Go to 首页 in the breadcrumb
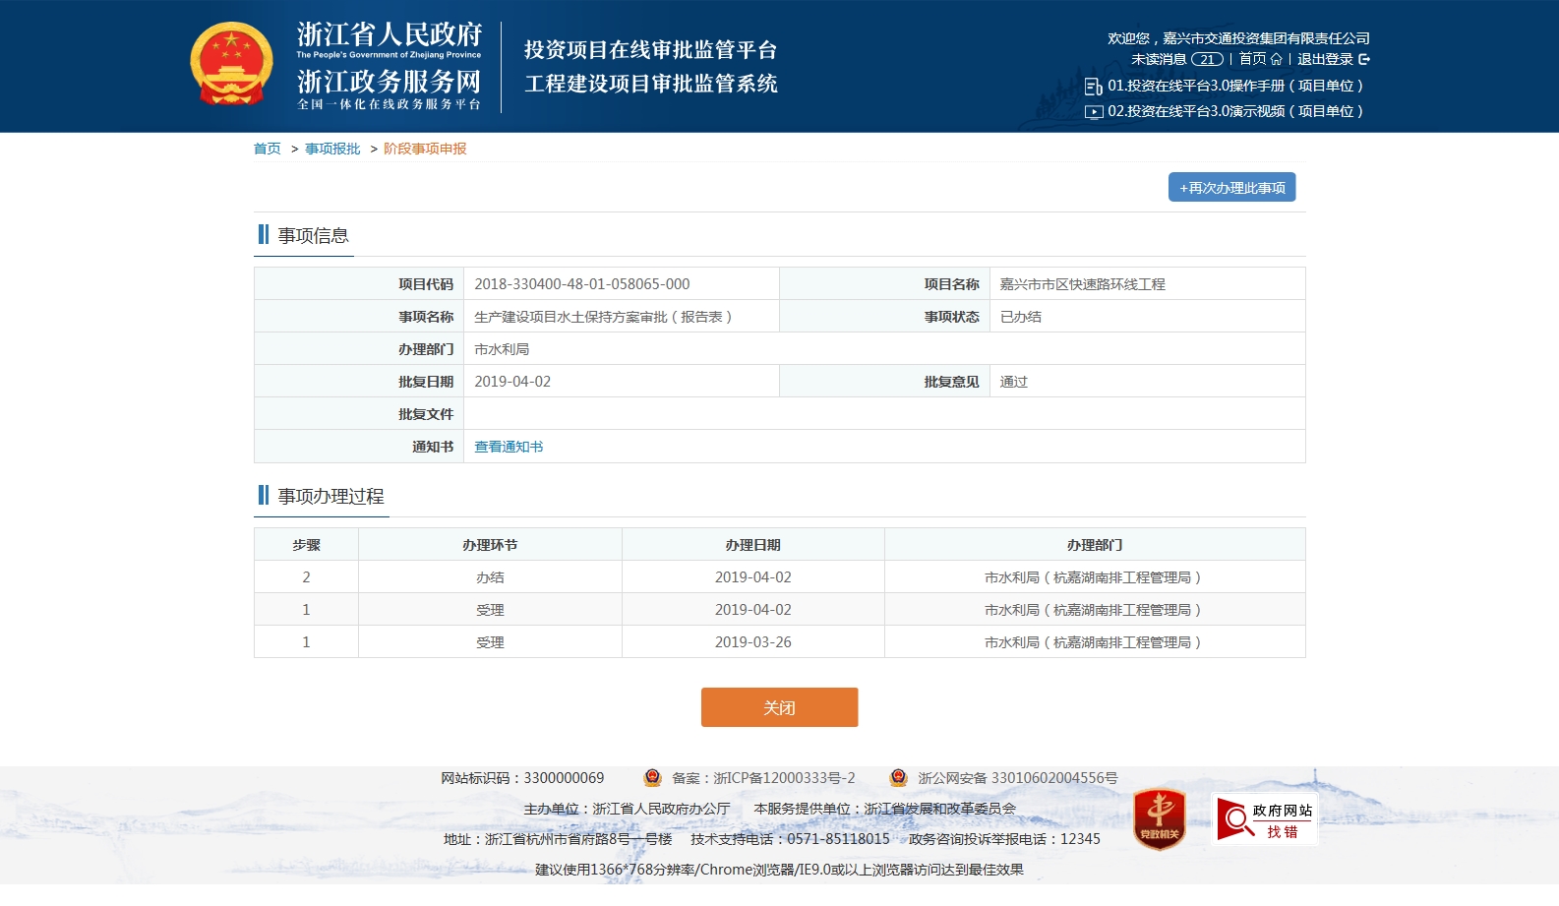Screen dimensions: 1559x906 point(267,149)
